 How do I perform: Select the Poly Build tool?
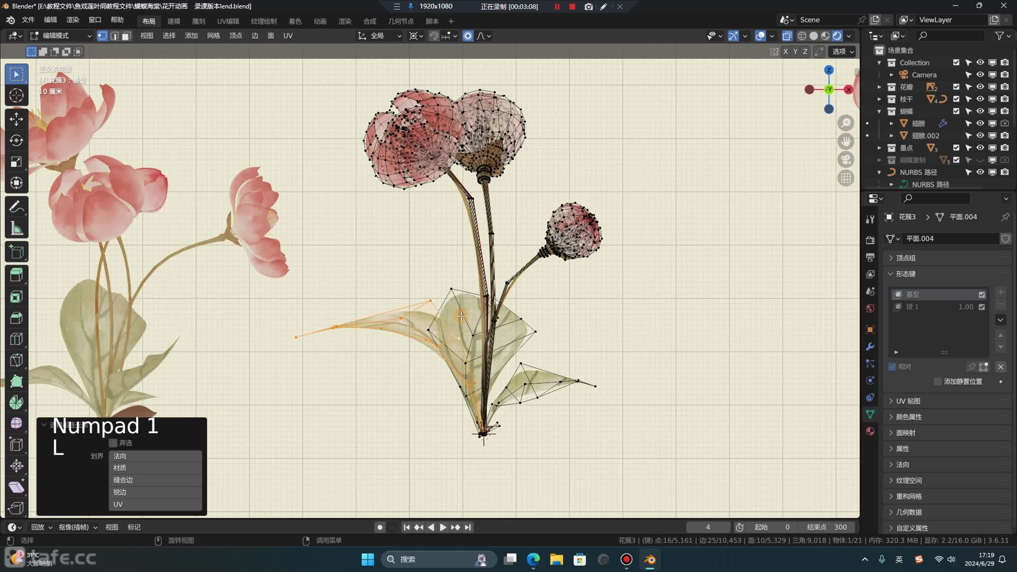[x=16, y=381]
